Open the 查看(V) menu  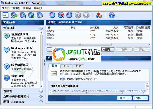coord(27,8)
